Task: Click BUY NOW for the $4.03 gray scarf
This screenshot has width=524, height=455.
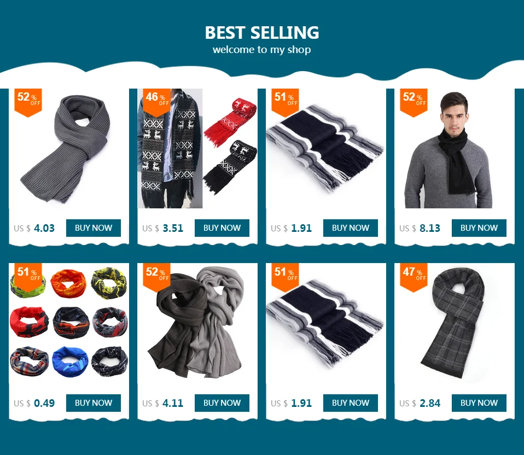Action: [x=93, y=228]
